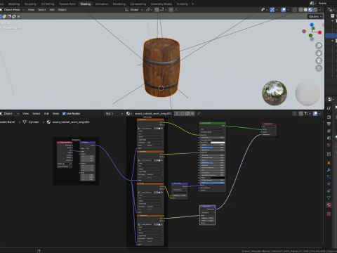
Task: Click the blue Z axis on the navigation gizmo
Action: [312, 25]
